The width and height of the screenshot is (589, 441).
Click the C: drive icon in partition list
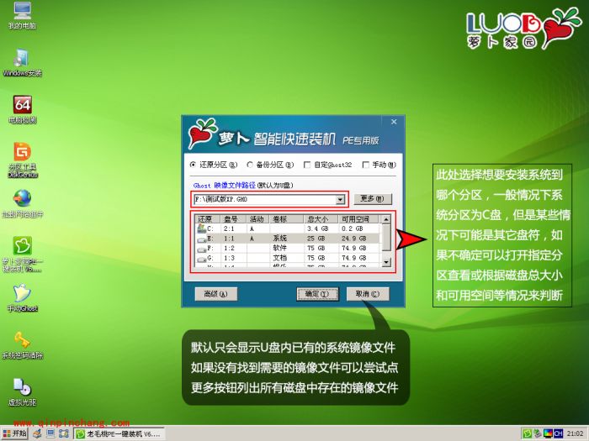(202, 228)
